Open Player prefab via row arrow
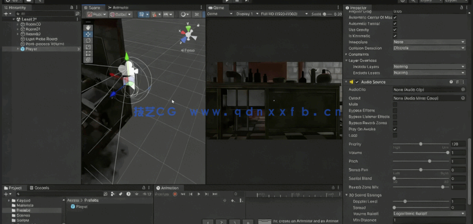This screenshot has height=224, width=473. [x=79, y=49]
